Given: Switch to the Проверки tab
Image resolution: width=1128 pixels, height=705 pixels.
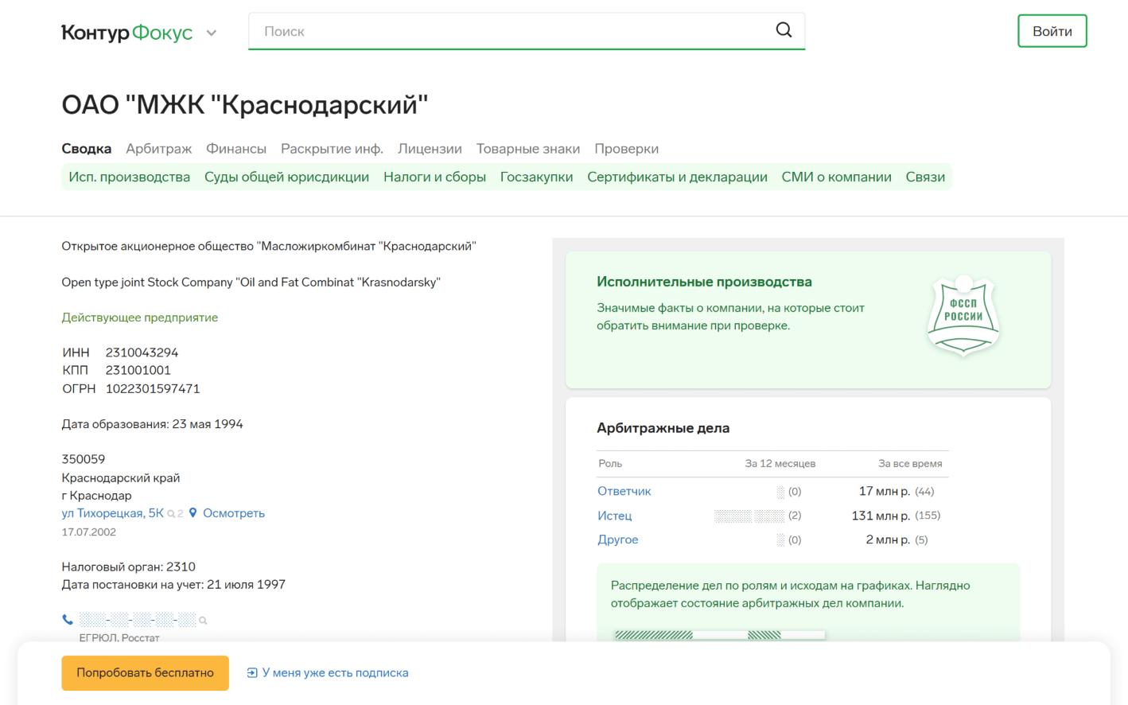Looking at the screenshot, I should pos(627,149).
